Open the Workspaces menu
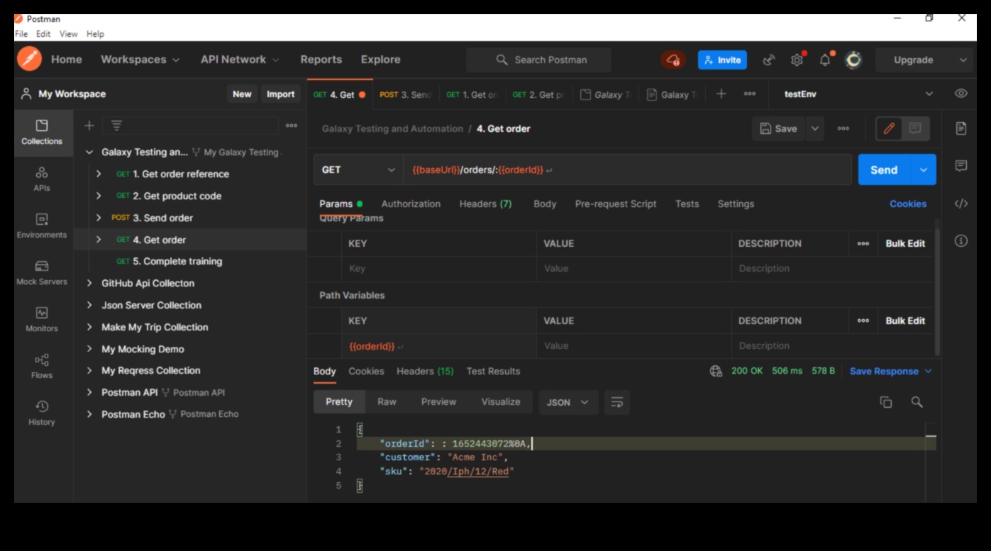The height and width of the screenshot is (551, 991). (x=140, y=60)
